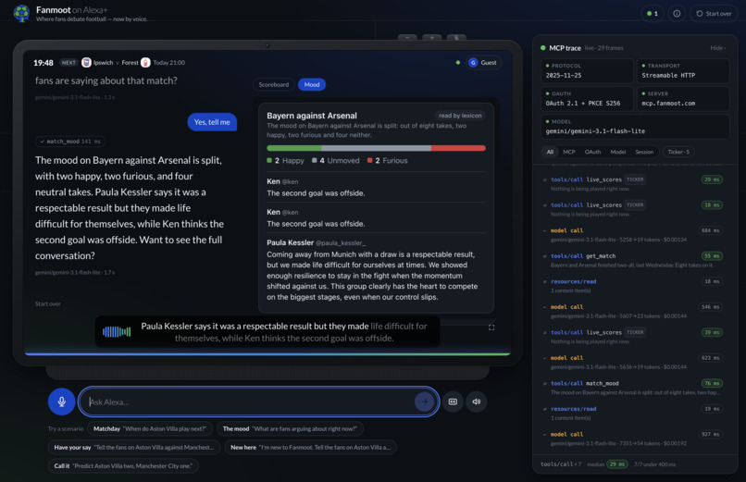This screenshot has width=746, height=482.
Task: Click the red Furious segment of mood bar
Action: click(x=458, y=148)
